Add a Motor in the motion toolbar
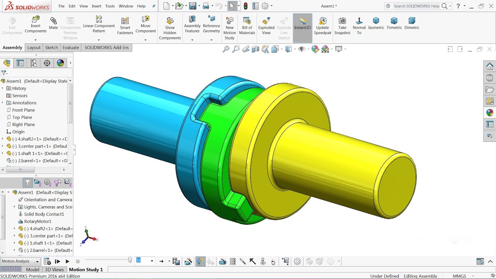496x279 pixels. click(222, 262)
